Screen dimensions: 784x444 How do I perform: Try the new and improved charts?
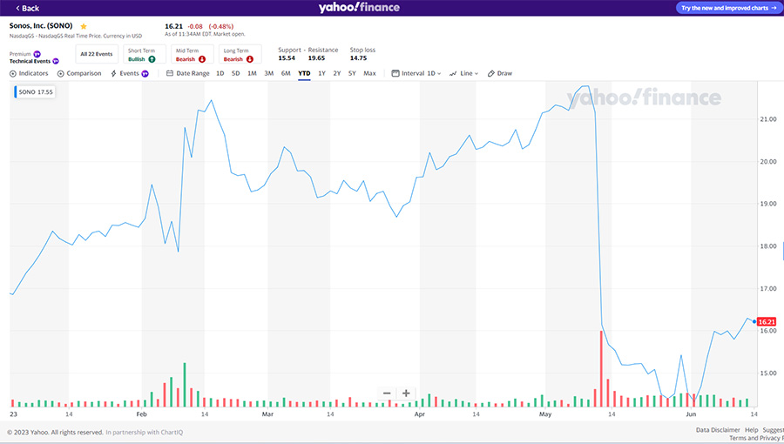tap(728, 8)
